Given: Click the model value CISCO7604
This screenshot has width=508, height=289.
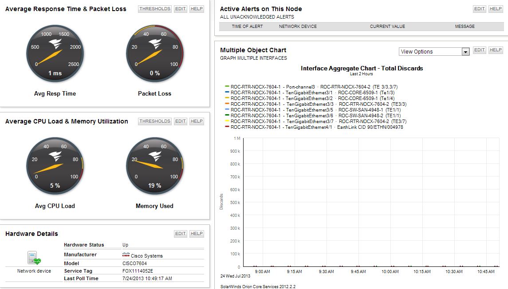Looking at the screenshot, I should point(134,263).
